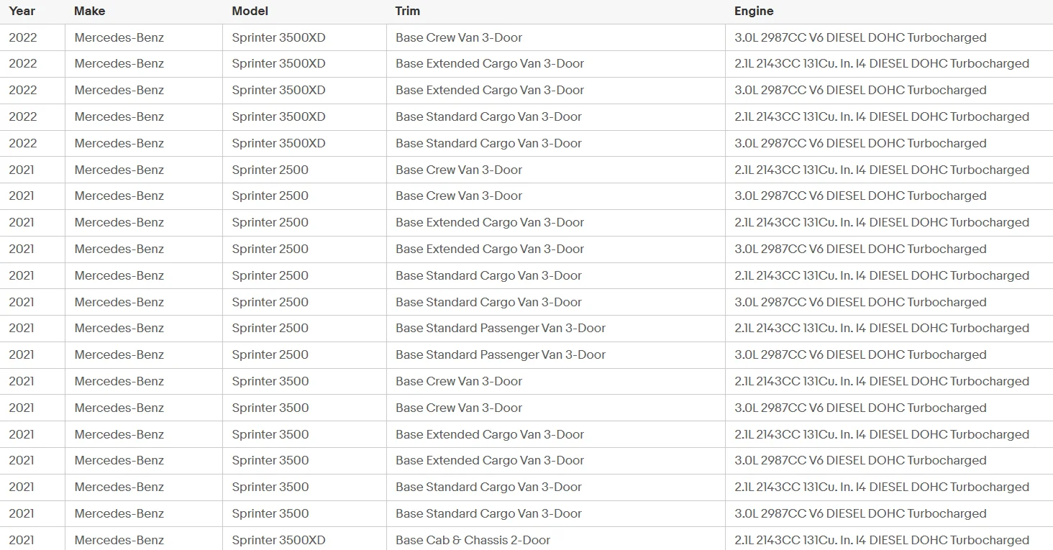Click the Year column header
This screenshot has height=550, width=1053.
22,11
